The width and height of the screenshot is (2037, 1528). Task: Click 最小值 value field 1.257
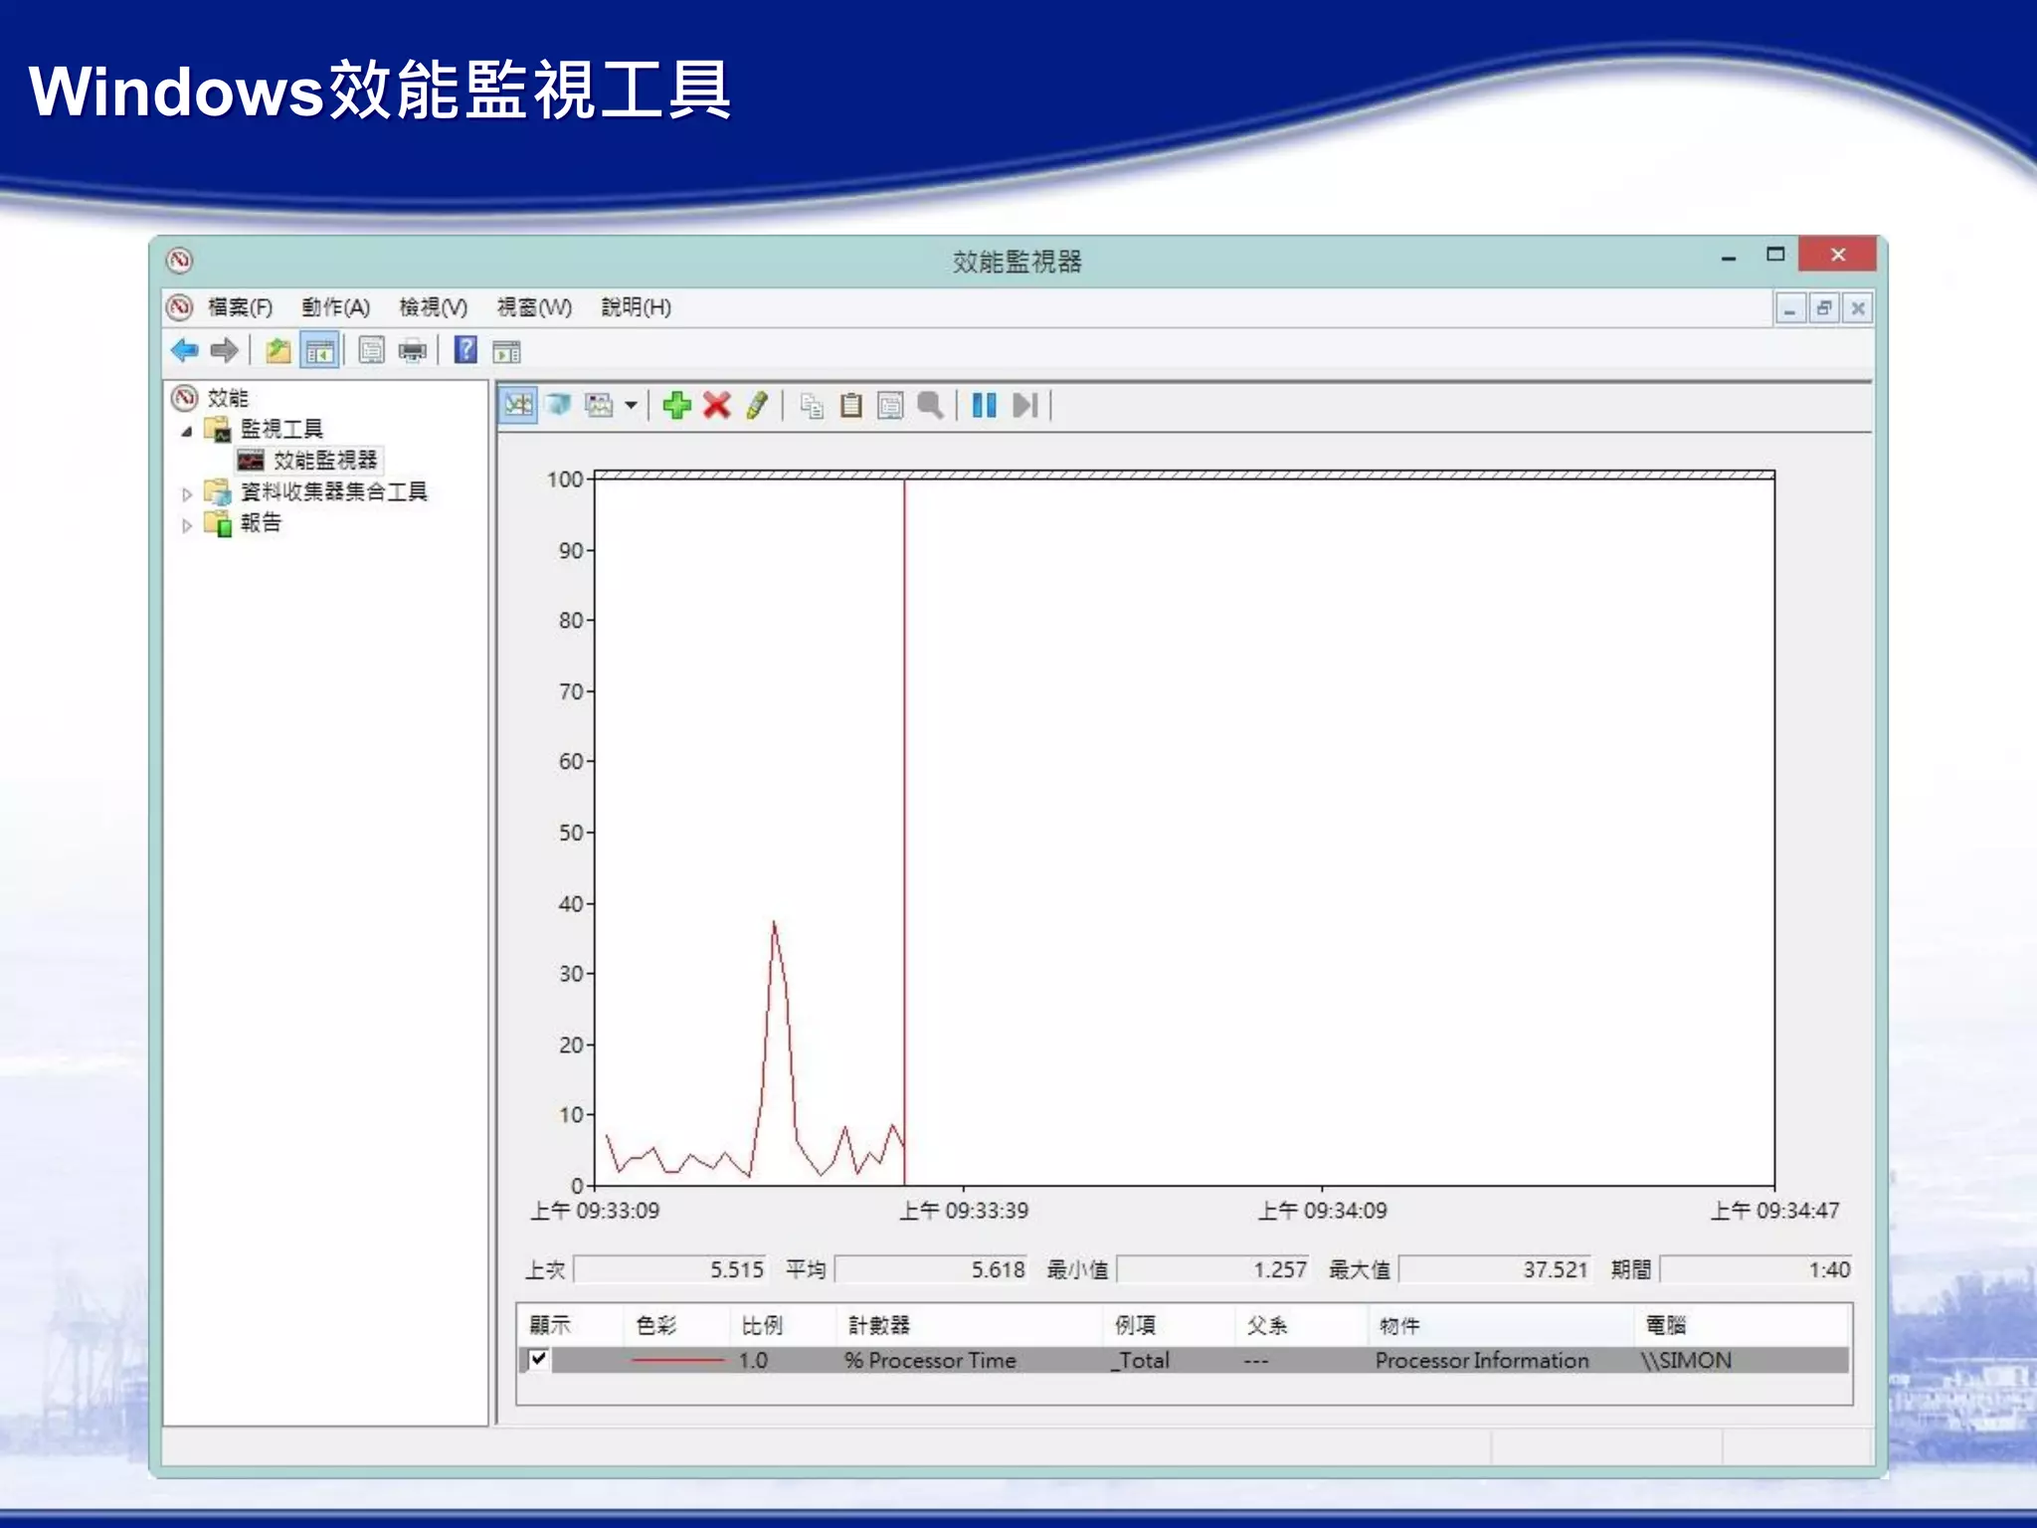coord(1214,1269)
